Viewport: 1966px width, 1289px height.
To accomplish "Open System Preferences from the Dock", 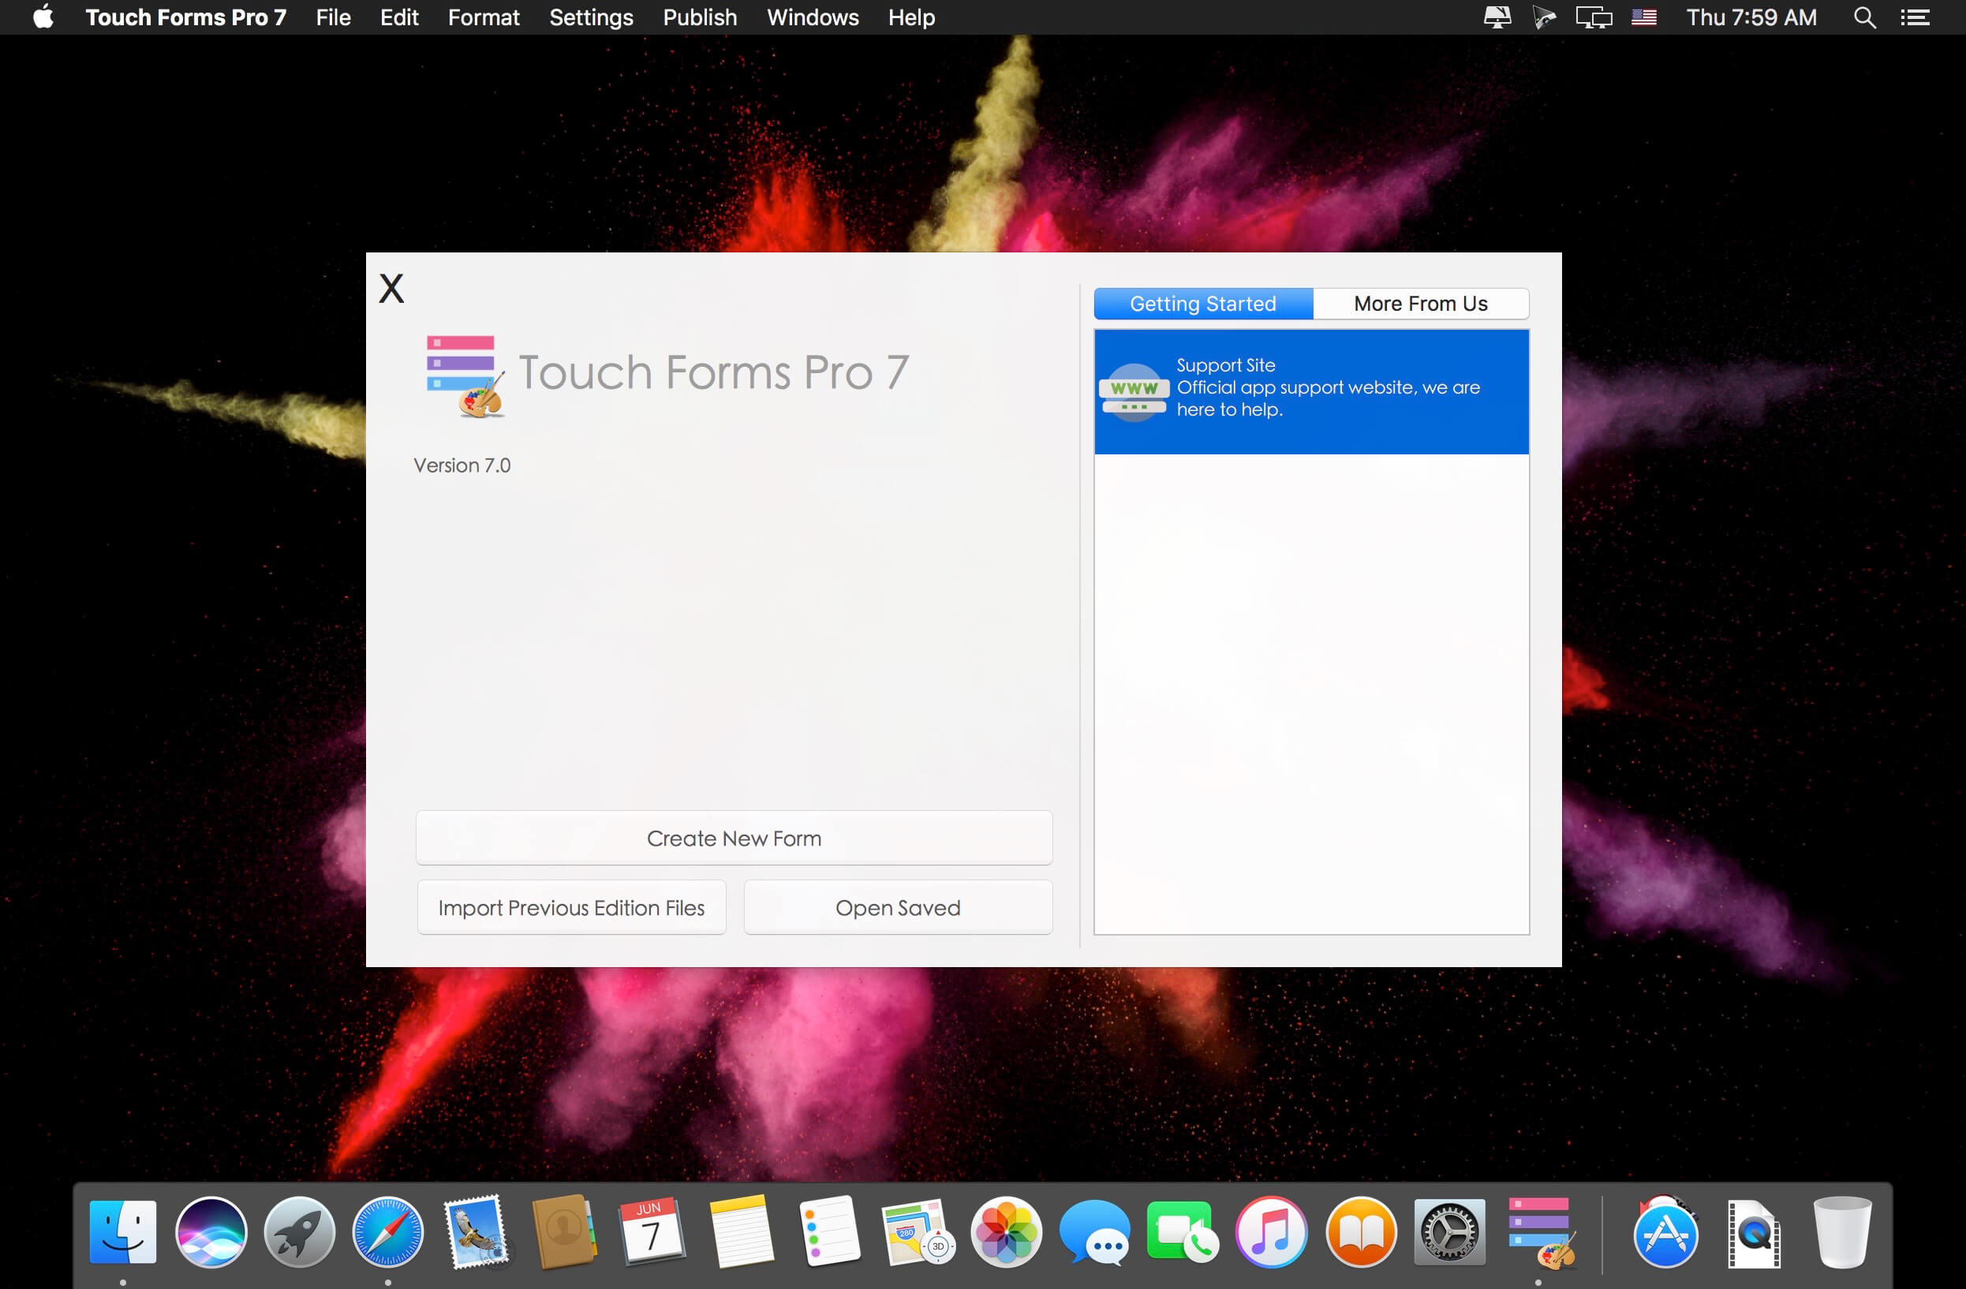I will tap(1450, 1232).
